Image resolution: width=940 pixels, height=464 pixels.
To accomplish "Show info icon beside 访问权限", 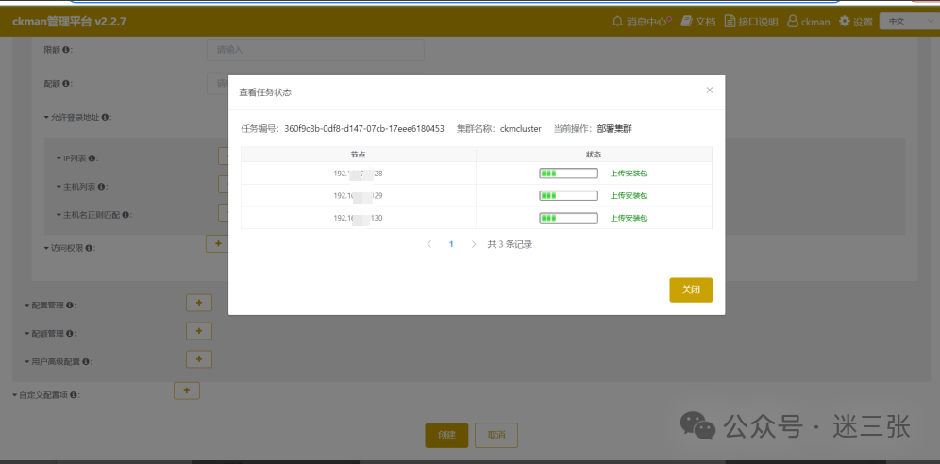I will 89,247.
